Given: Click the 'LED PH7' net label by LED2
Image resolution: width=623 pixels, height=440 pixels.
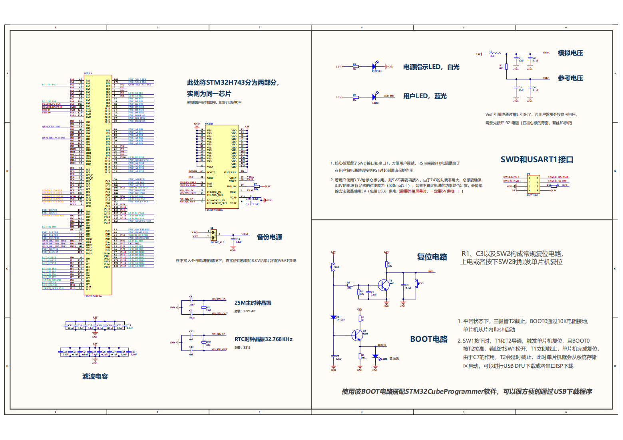Looking at the screenshot, I should coord(389,96).
